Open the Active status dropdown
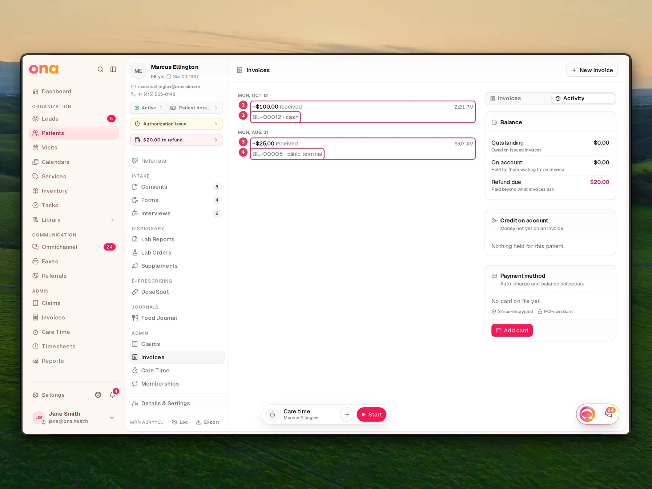The width and height of the screenshot is (652, 489). pos(149,108)
